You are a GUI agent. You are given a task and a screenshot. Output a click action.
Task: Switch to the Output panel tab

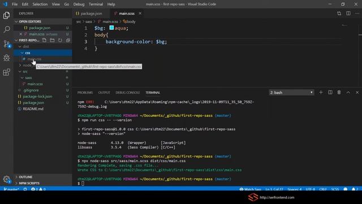[104, 92]
